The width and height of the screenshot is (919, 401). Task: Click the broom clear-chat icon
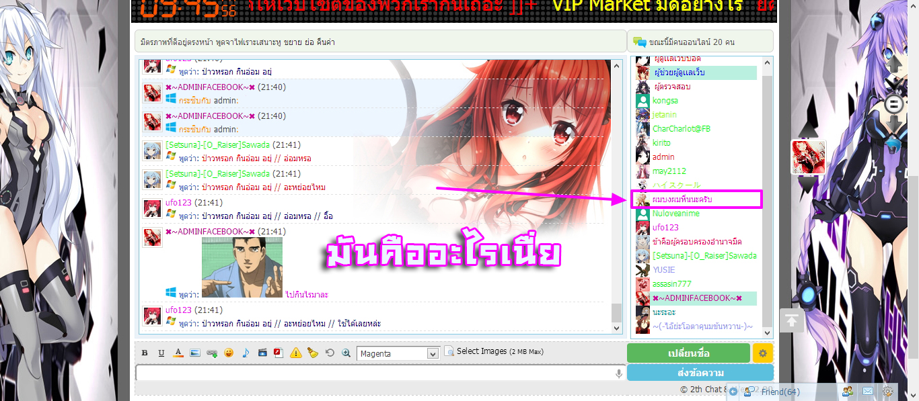coord(312,353)
